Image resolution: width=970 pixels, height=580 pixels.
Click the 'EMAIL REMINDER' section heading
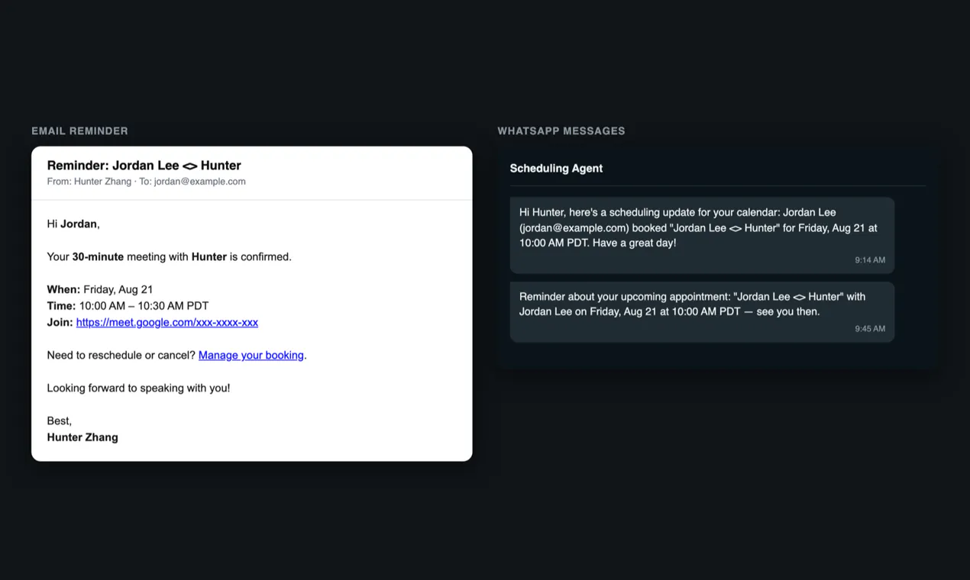(x=79, y=131)
